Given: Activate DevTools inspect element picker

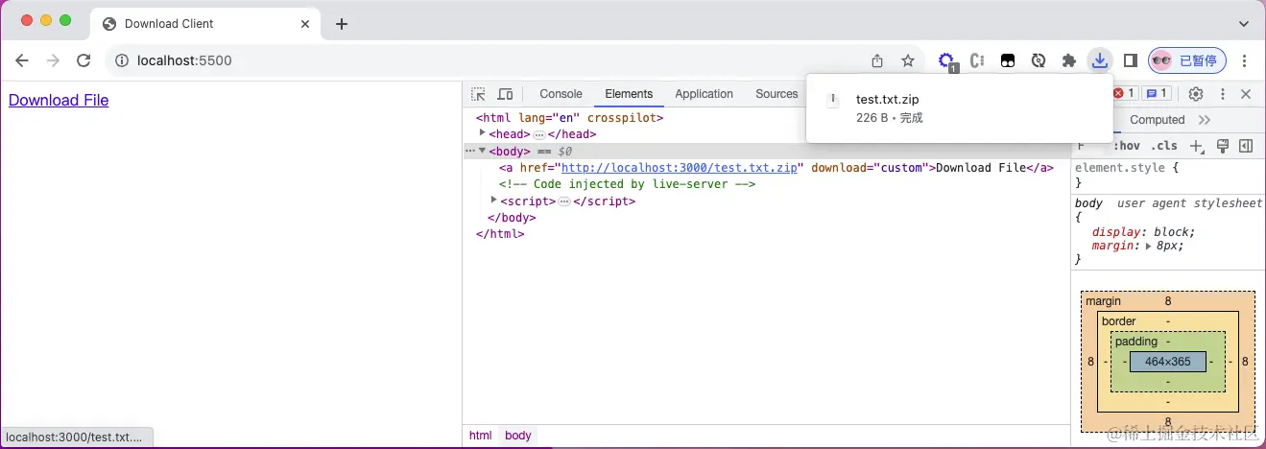Looking at the screenshot, I should click(479, 94).
